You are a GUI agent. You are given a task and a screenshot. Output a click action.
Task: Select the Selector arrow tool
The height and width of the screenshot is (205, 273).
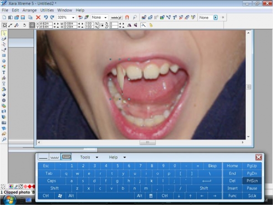pos(4,33)
